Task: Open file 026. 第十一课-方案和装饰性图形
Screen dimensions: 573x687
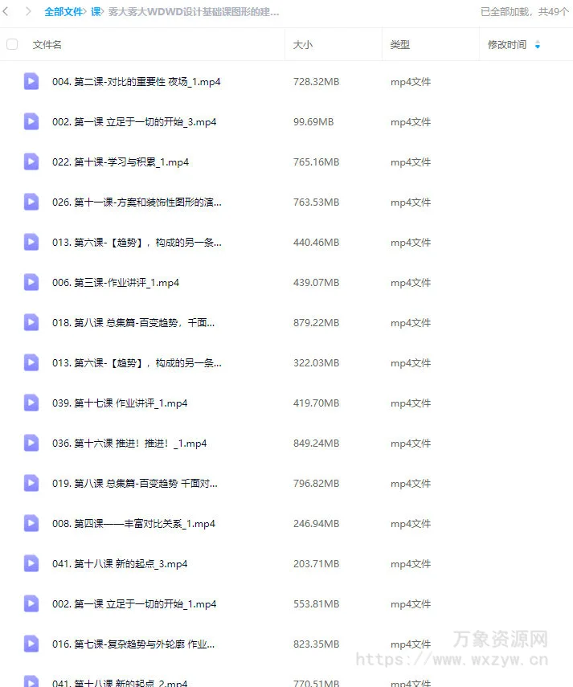Action: [x=137, y=202]
